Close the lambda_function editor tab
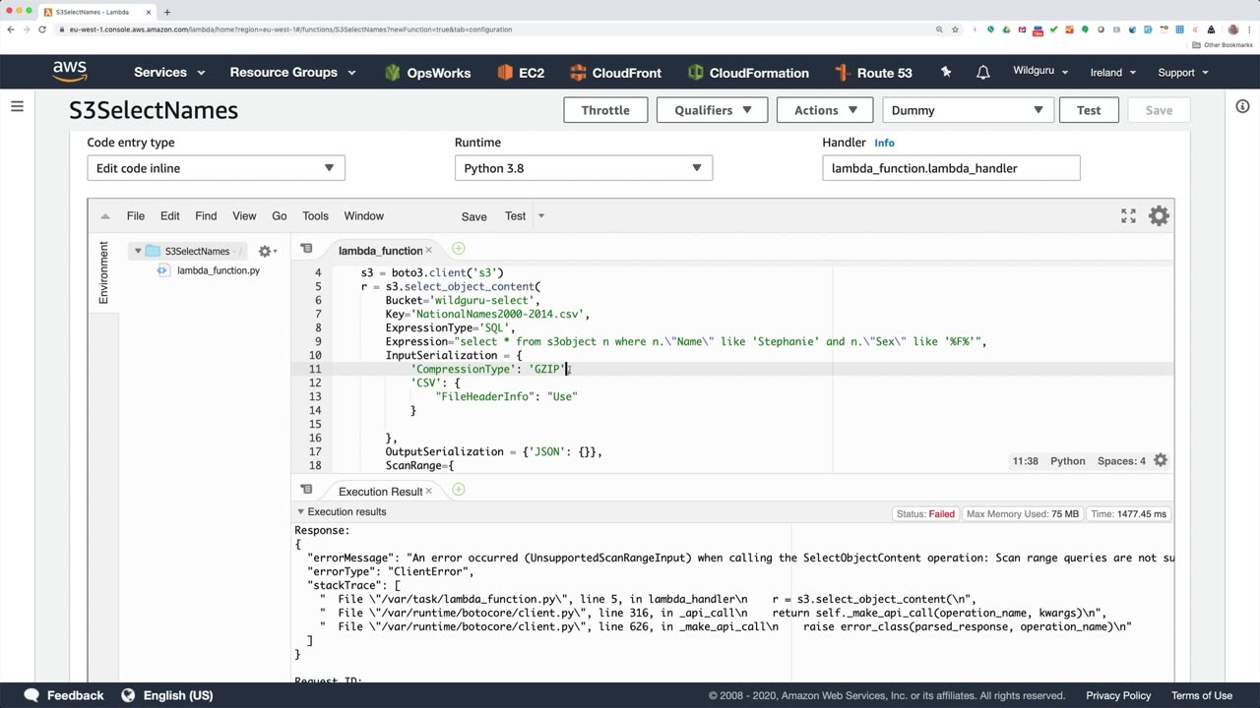The height and width of the screenshot is (708, 1260). [428, 251]
